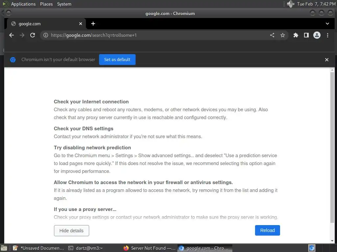
Task: Click the page vertical scrollbar
Action: click(332, 147)
